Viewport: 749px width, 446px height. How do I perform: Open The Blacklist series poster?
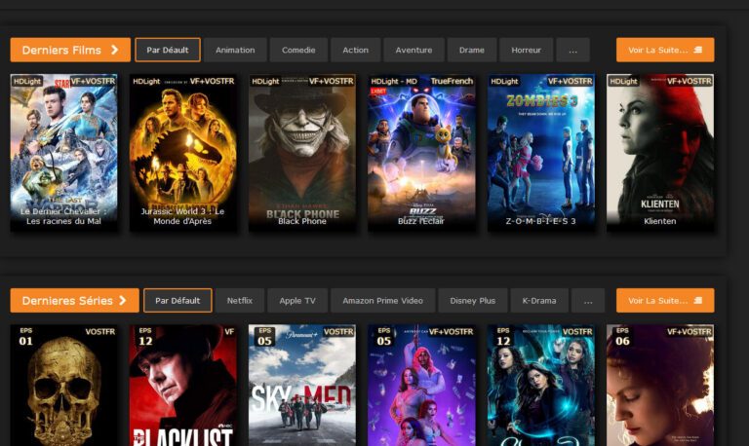coord(183,386)
